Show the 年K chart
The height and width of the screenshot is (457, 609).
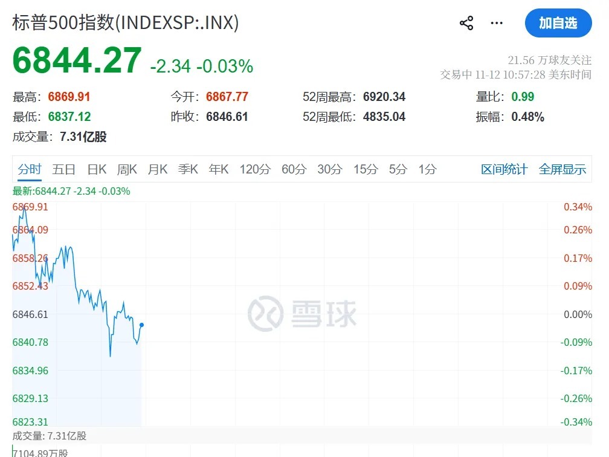click(219, 169)
